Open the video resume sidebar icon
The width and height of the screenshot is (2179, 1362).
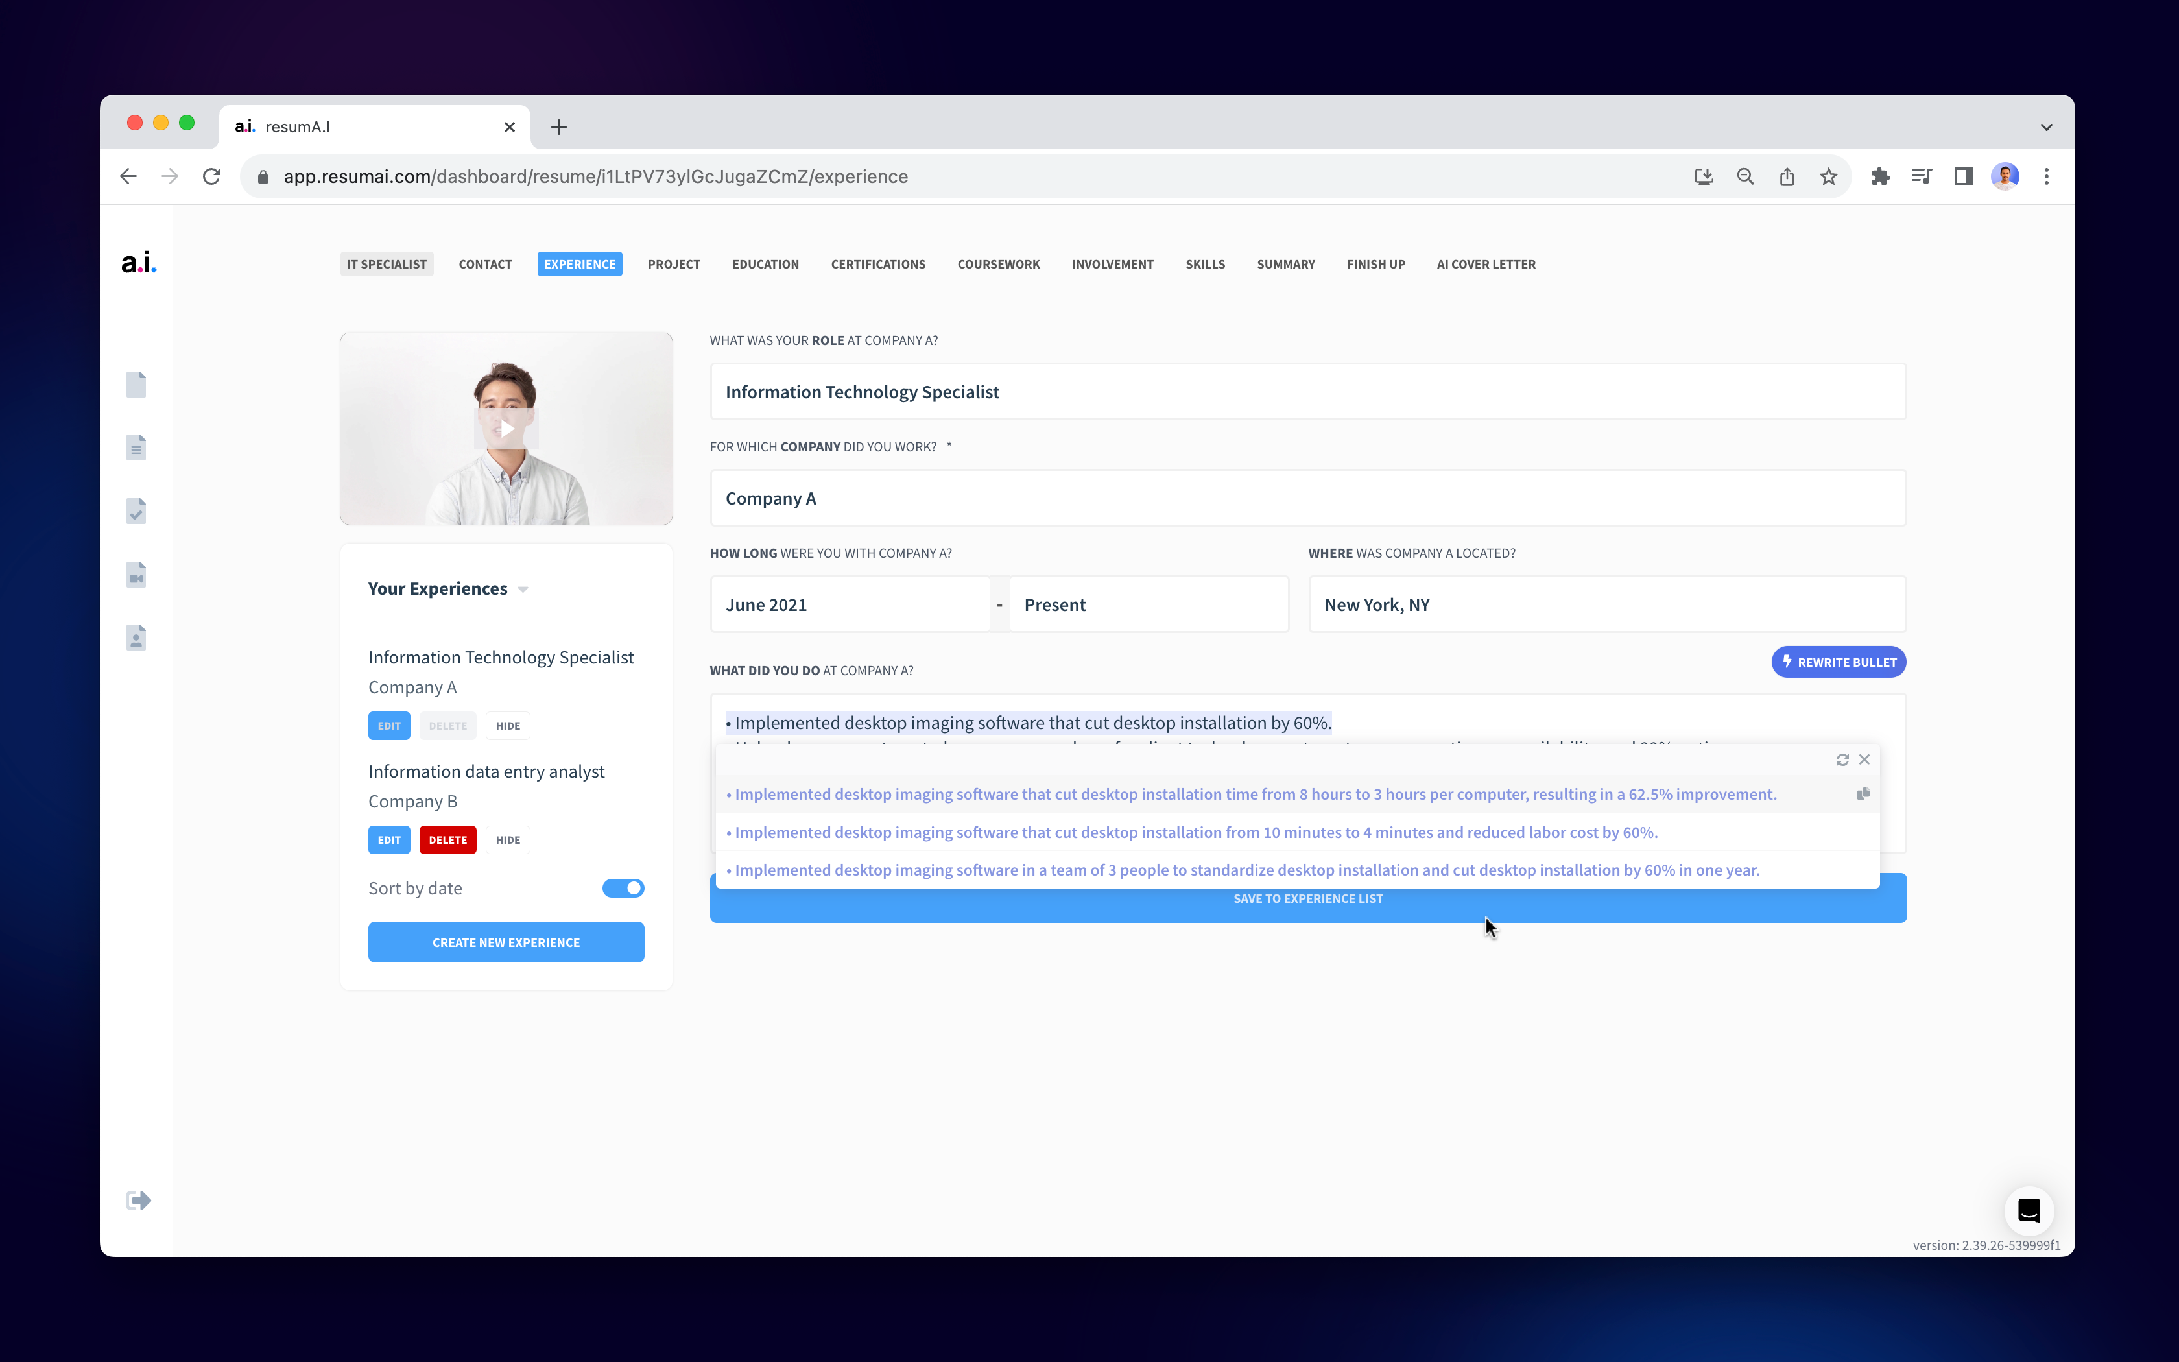(x=136, y=575)
